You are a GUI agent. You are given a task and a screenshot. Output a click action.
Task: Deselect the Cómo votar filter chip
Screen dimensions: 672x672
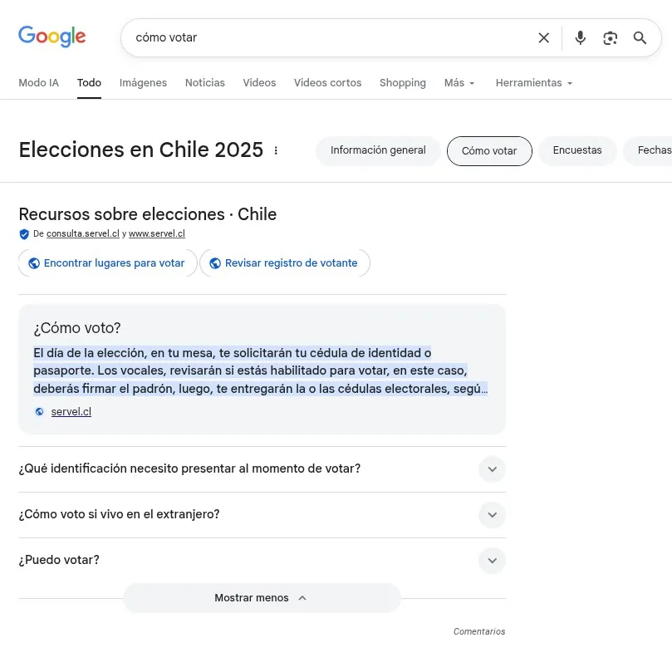[489, 151]
